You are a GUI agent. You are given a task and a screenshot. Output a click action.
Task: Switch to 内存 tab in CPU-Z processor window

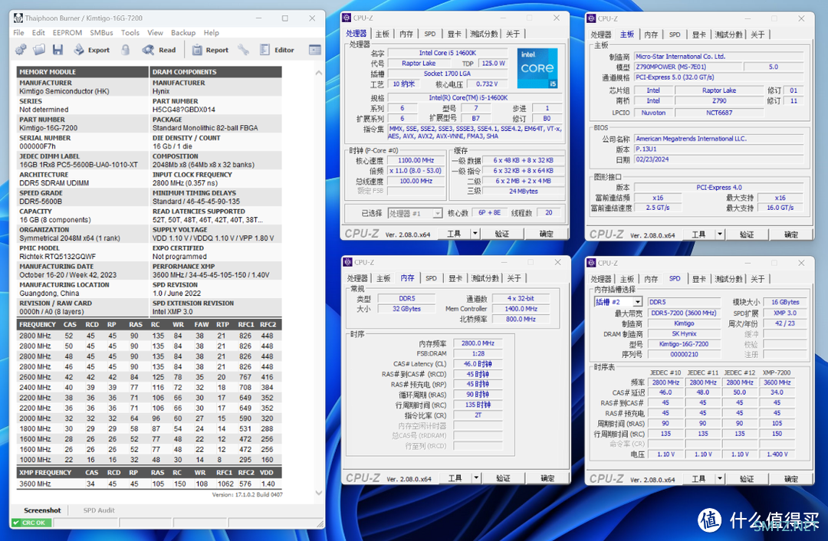pyautogui.click(x=406, y=34)
